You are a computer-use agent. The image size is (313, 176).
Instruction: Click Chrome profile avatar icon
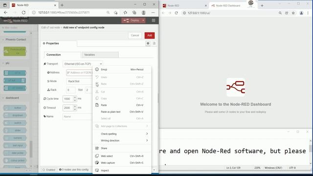coord(301,13)
